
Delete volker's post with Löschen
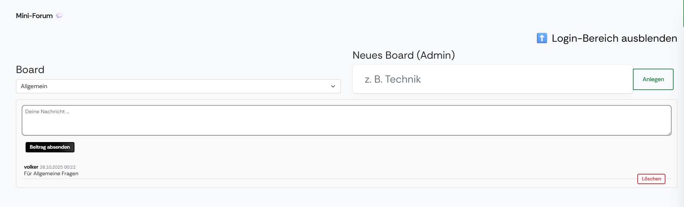(651, 179)
